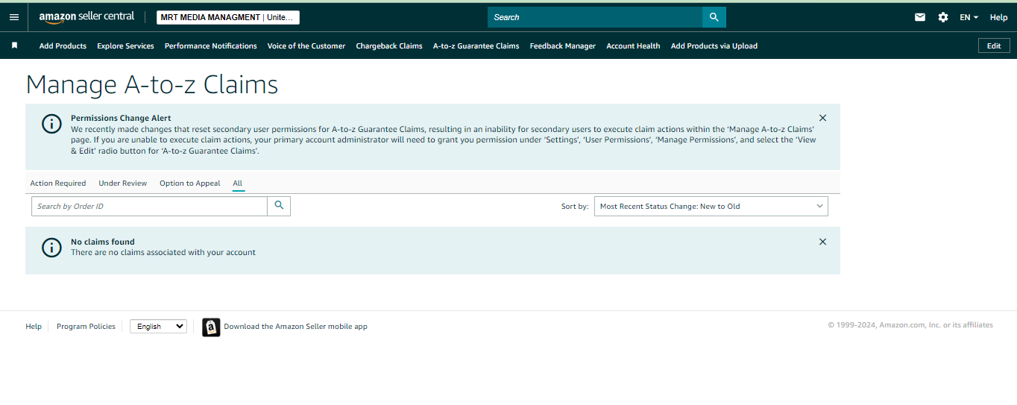This screenshot has height=405, width=1017.
Task: Select the All claims tab
Action: click(237, 183)
